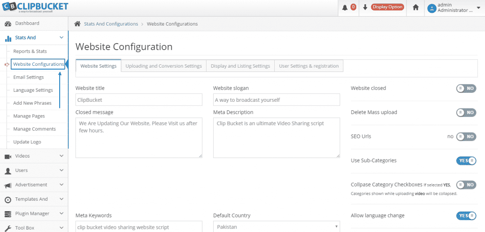Click the red notification count badge
The height and width of the screenshot is (232, 485).
[353, 7]
